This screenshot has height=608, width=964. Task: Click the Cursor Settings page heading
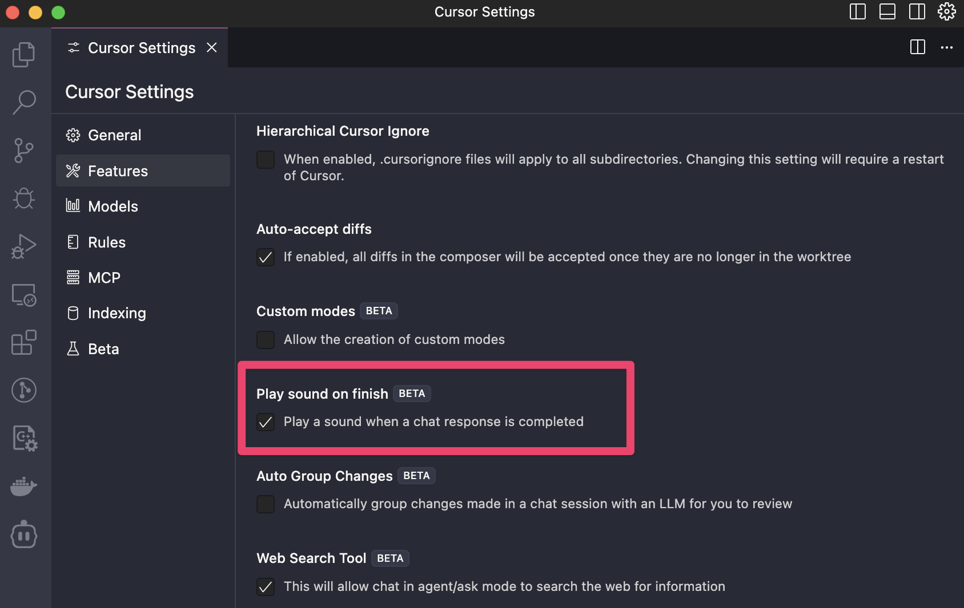pyautogui.click(x=130, y=92)
